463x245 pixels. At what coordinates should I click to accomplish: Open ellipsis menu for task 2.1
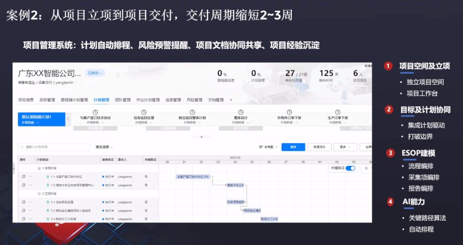pos(30,202)
